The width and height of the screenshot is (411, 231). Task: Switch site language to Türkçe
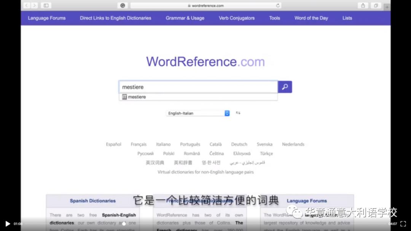[266, 153]
